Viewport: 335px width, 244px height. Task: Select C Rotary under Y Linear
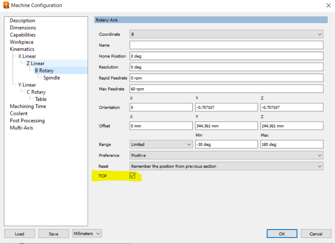click(x=36, y=92)
